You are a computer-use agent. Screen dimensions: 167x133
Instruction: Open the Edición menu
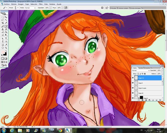pyautogui.click(x=14, y=4)
